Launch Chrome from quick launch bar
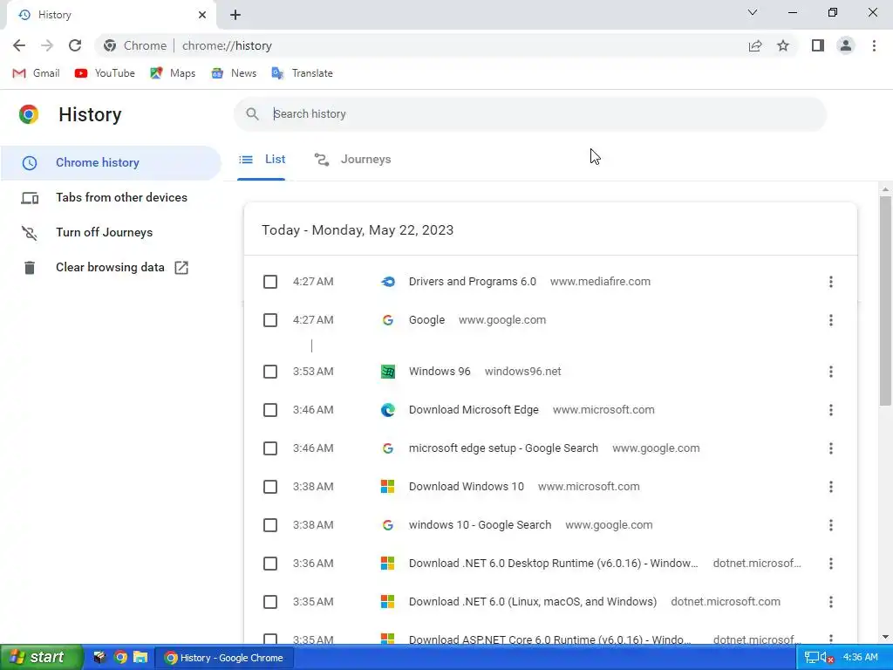Viewport: 893px width, 670px height. [120, 658]
